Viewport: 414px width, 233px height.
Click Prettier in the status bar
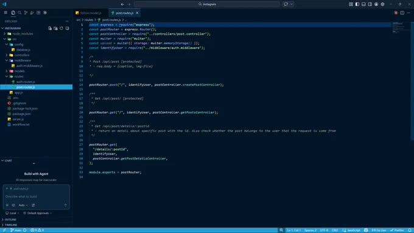click(x=397, y=230)
